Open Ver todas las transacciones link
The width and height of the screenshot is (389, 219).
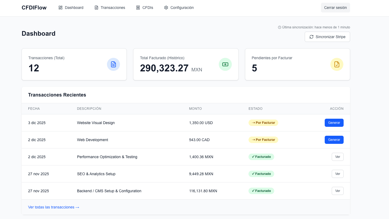coord(53,207)
